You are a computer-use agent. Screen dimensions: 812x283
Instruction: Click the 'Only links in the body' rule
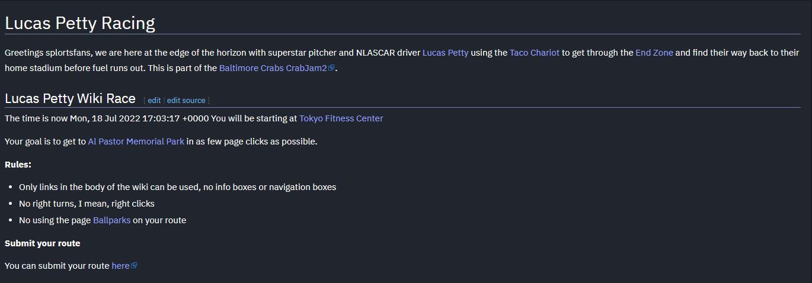(177, 187)
